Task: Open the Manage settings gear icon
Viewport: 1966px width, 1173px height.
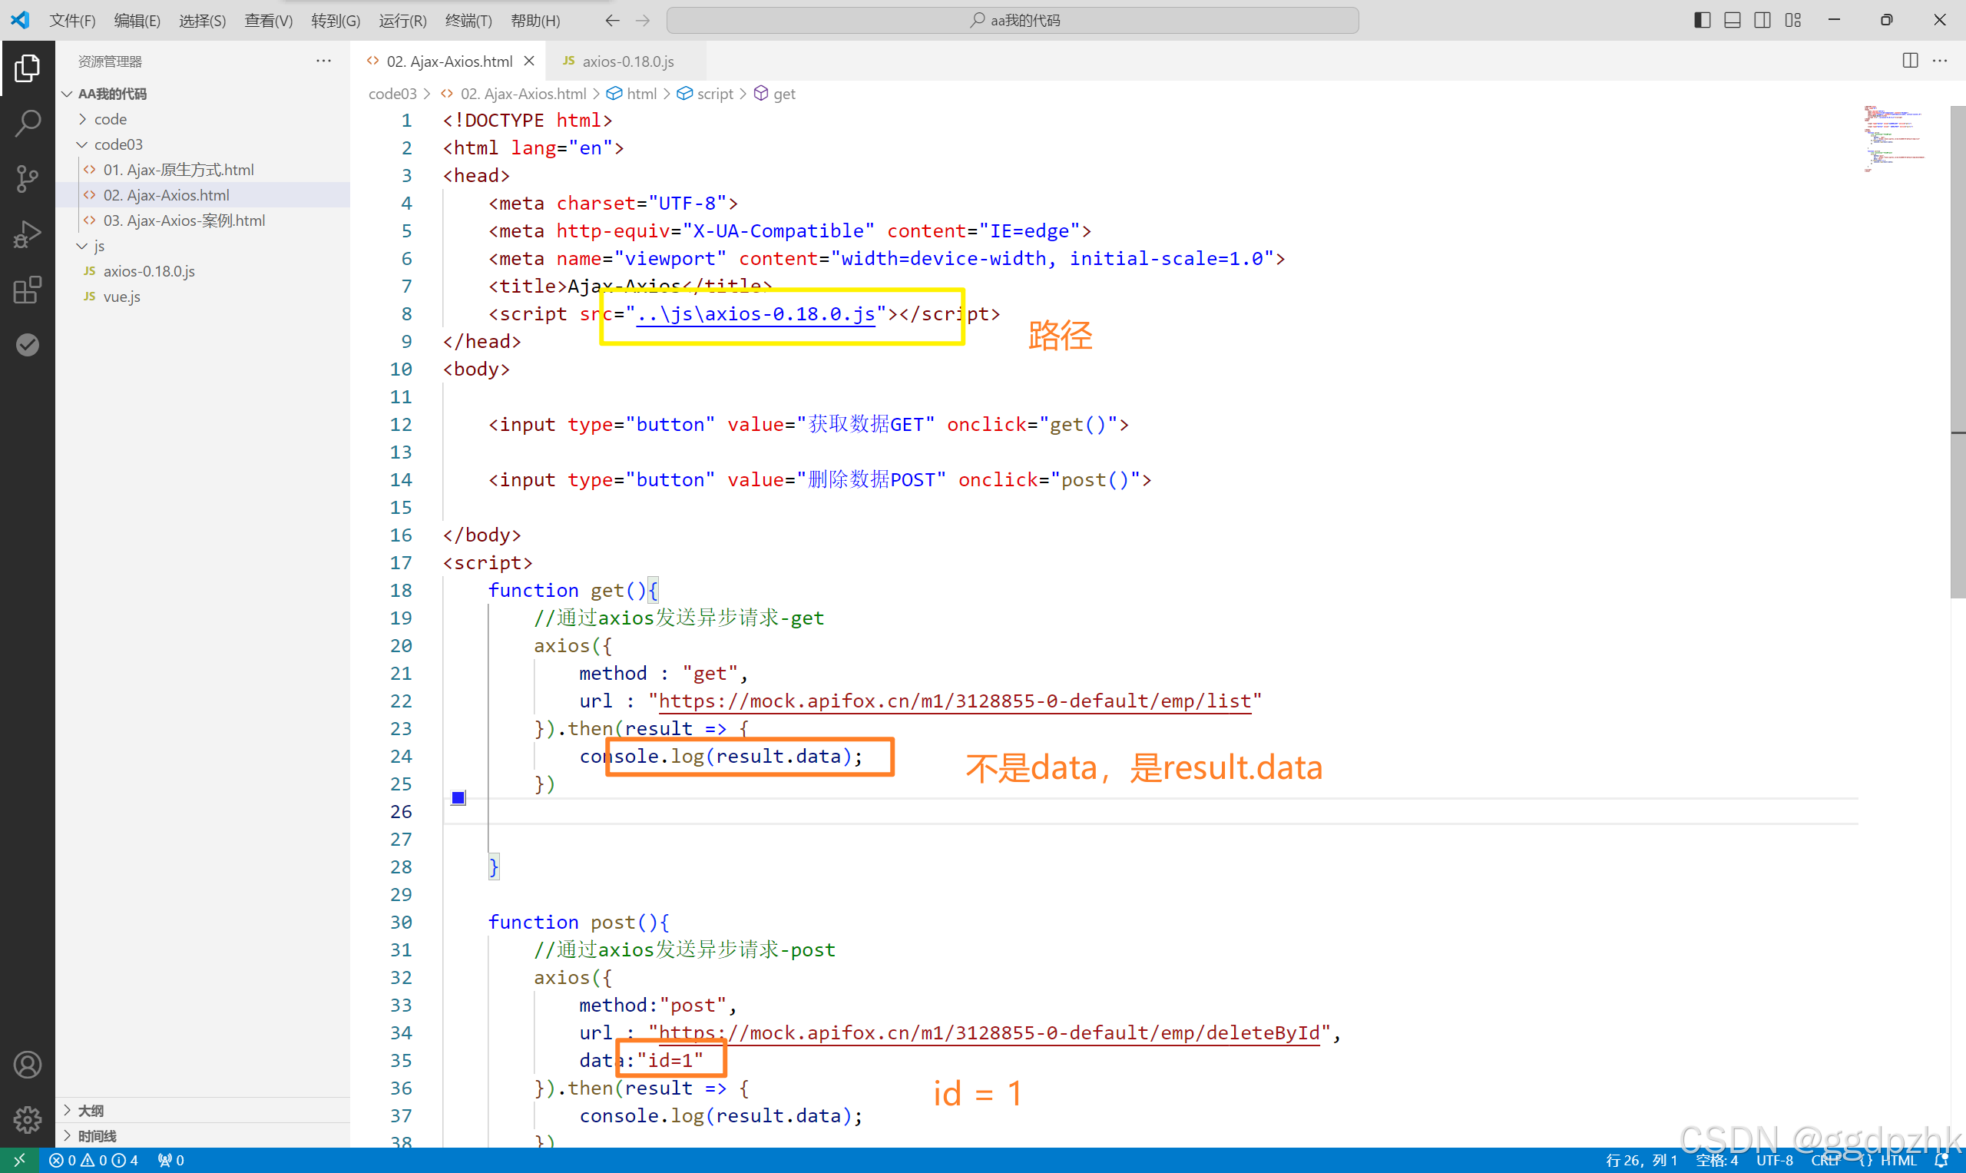Action: pos(28,1119)
